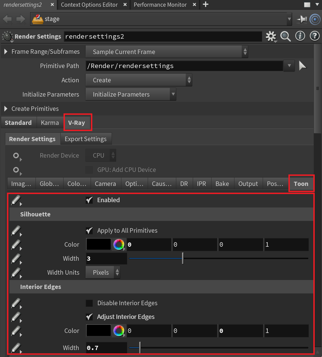
Task: Toggle the Enabled checkbox
Action: click(x=89, y=200)
